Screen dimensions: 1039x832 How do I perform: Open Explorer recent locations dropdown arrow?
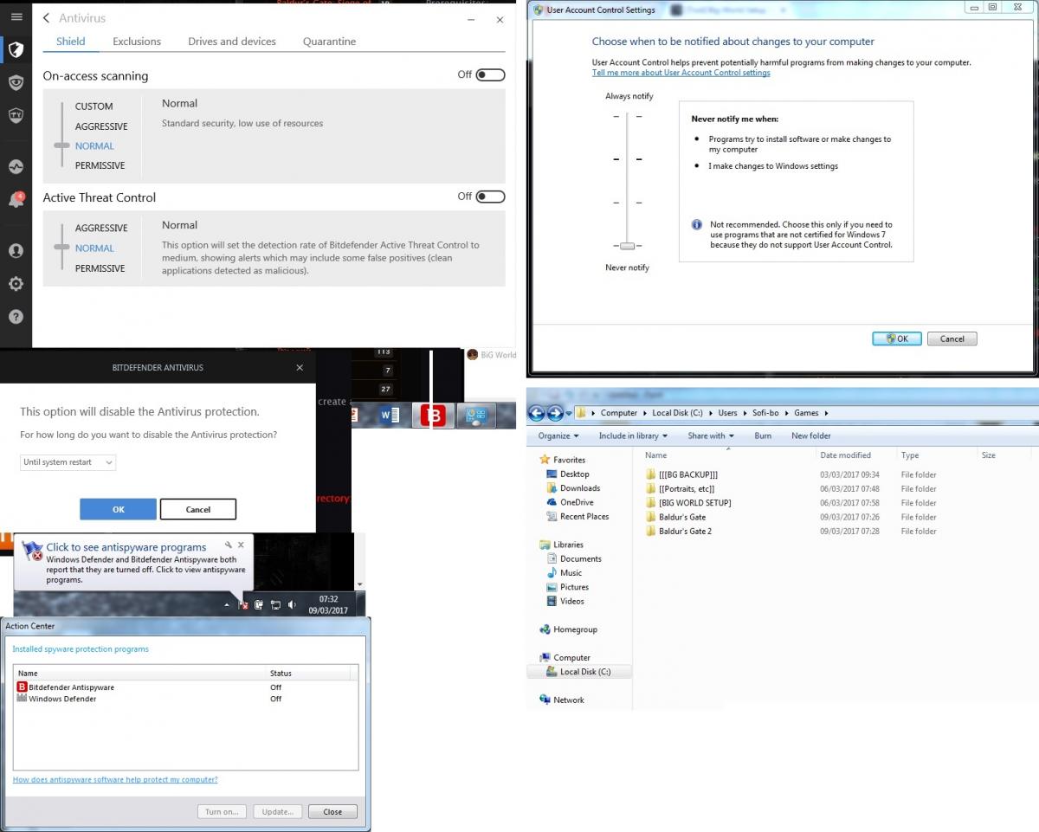tap(569, 413)
